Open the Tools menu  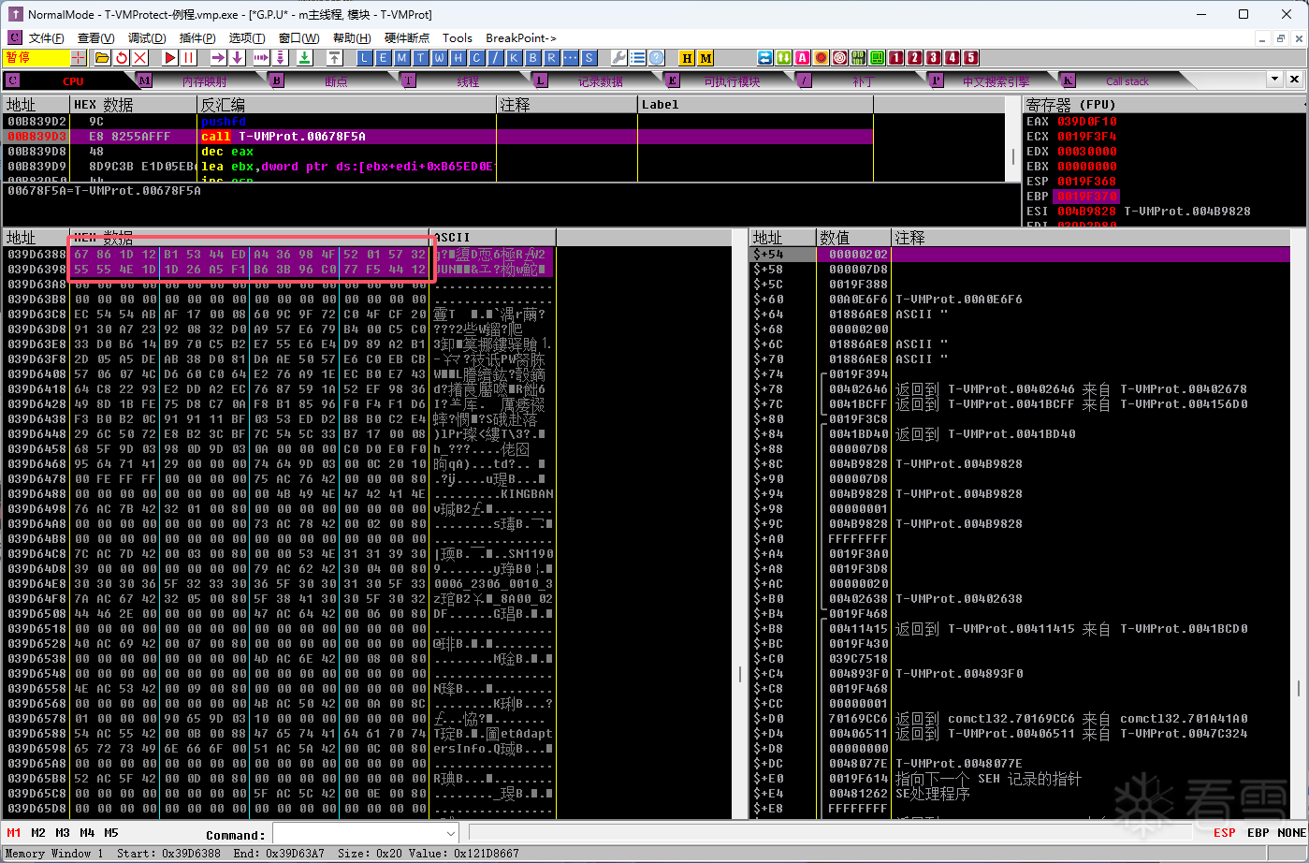(458, 37)
